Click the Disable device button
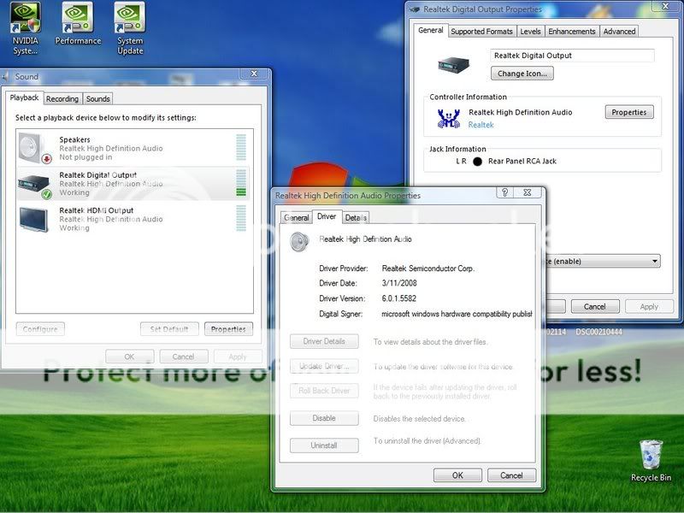Image resolution: width=684 pixels, height=513 pixels. [324, 419]
